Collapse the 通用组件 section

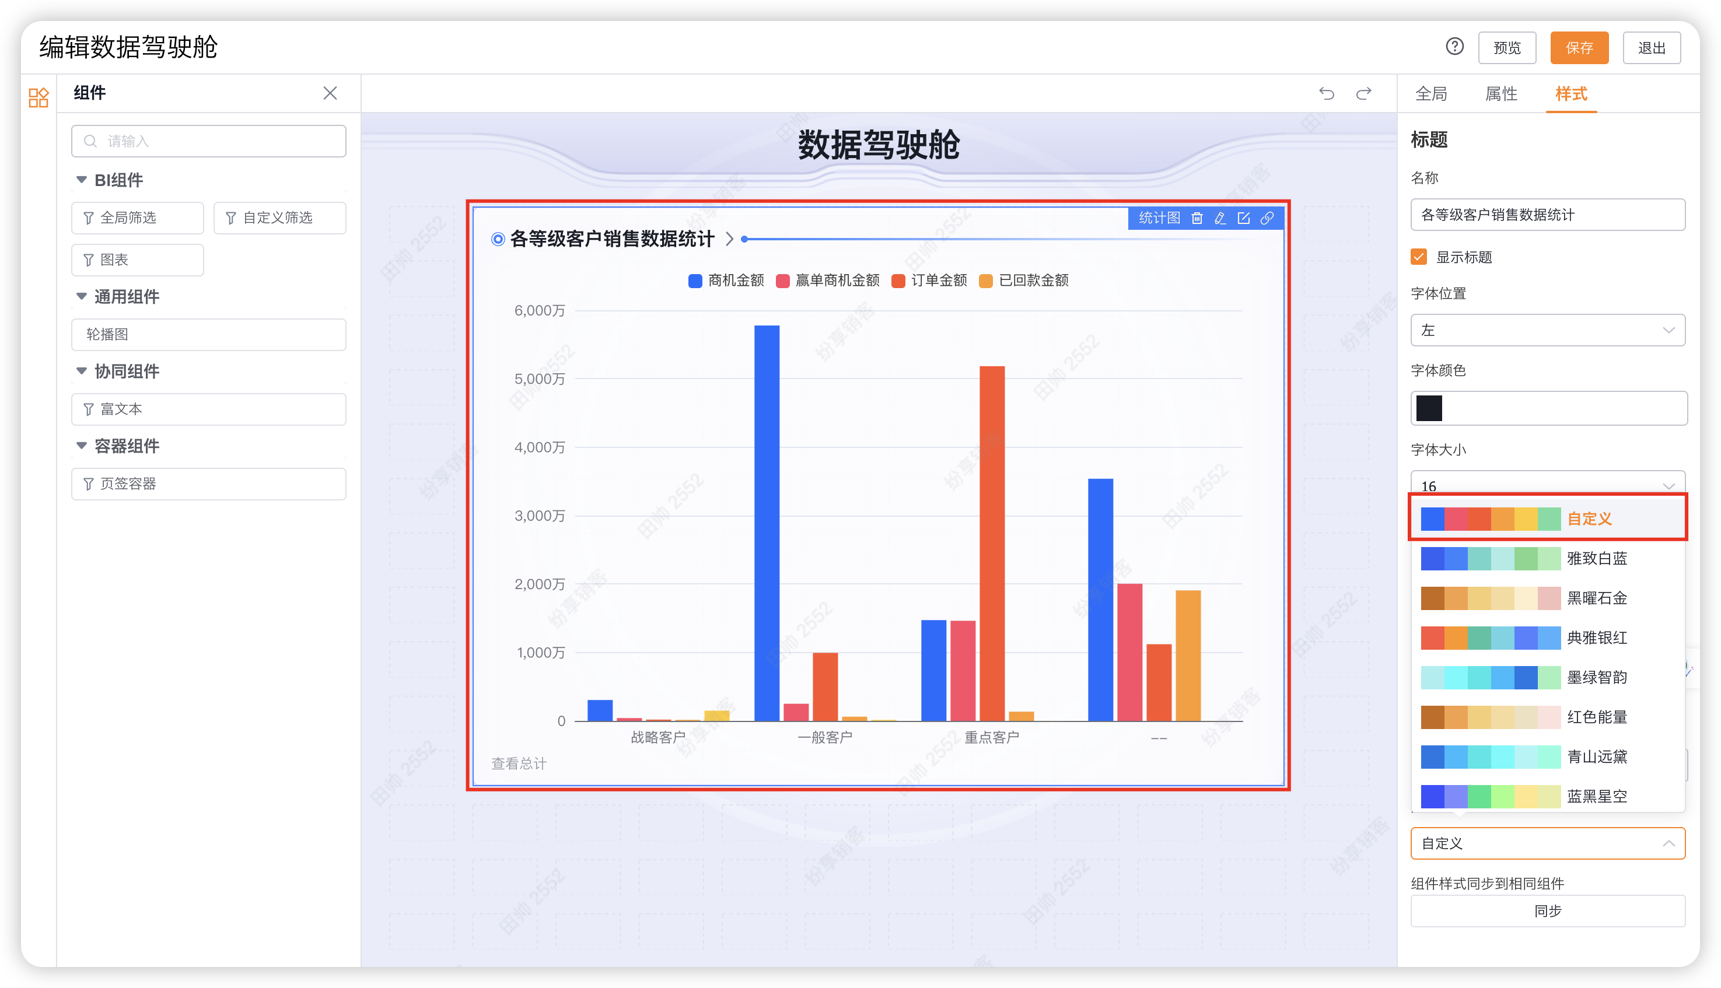coord(82,296)
